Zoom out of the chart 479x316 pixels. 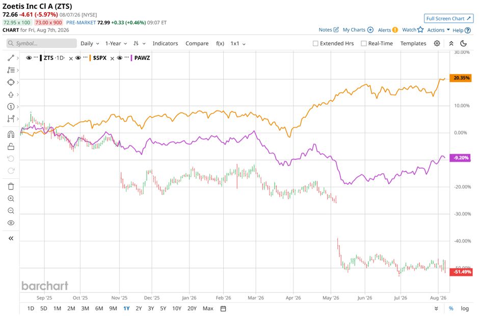11,211
